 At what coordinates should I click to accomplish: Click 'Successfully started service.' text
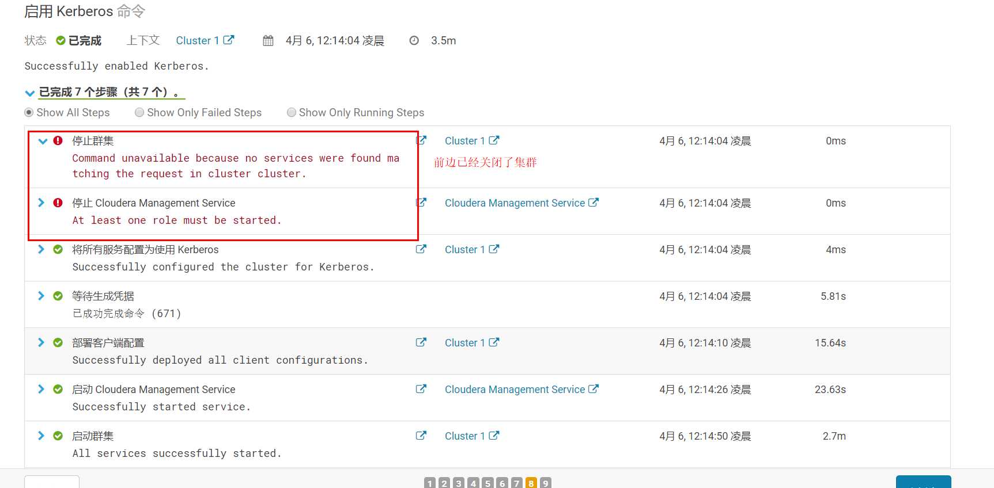(x=161, y=407)
